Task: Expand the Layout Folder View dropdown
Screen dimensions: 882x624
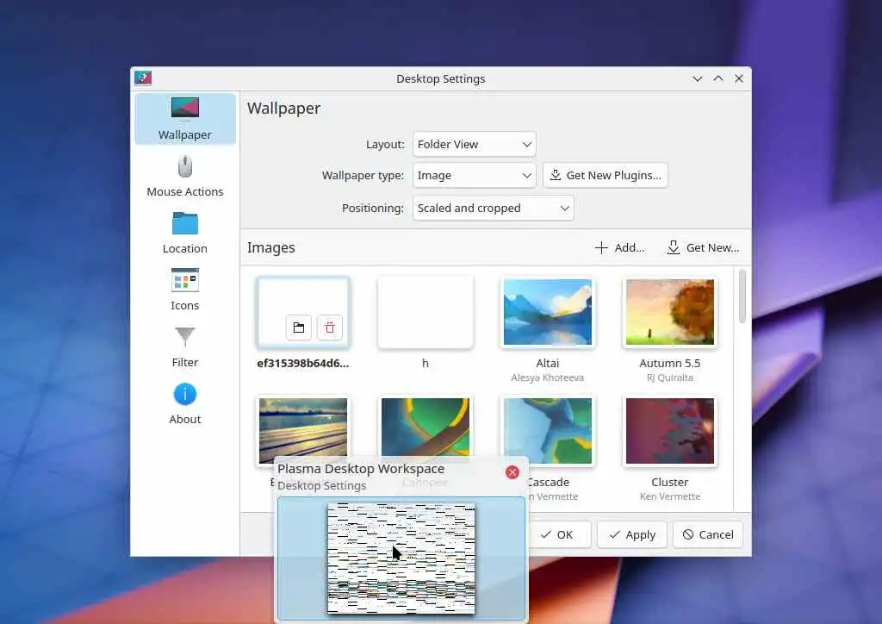Action: pos(475,144)
